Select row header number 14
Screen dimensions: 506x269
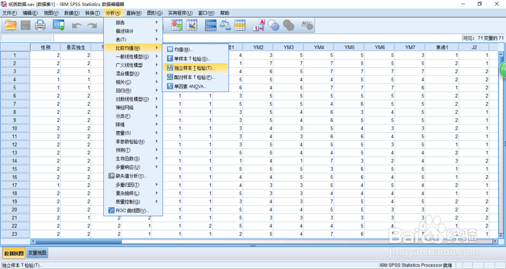15,160
